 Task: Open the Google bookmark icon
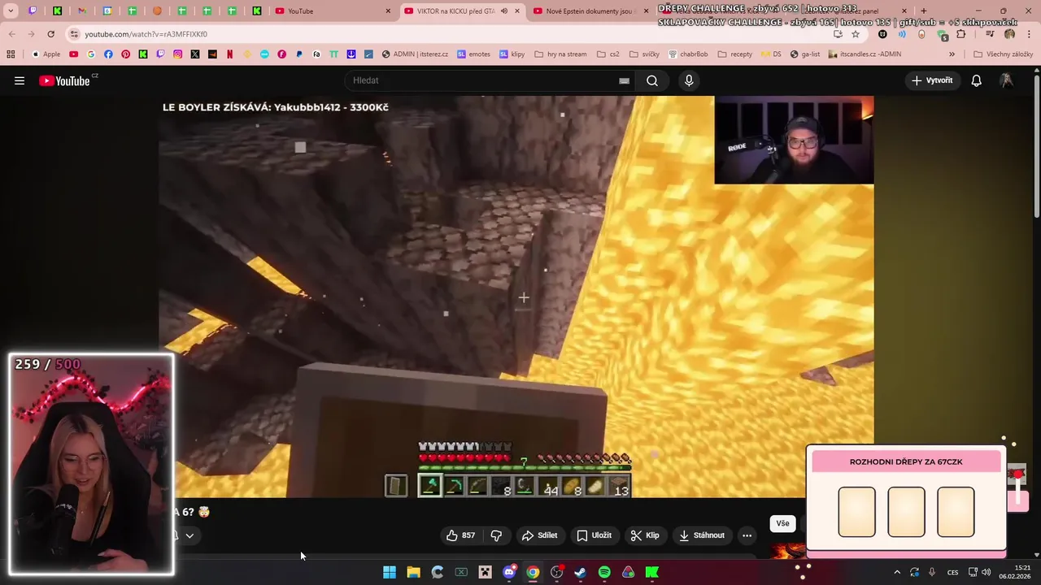pyautogui.click(x=90, y=54)
